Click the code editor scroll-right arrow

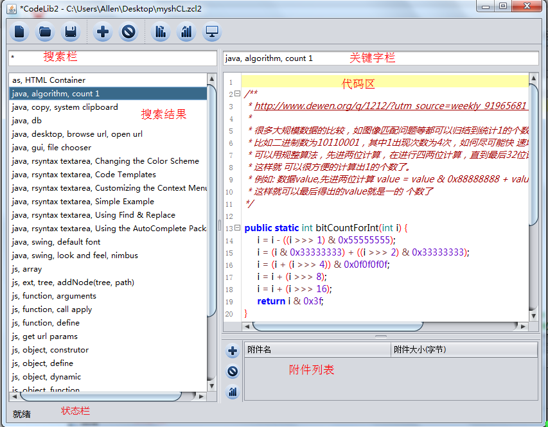[523, 326]
